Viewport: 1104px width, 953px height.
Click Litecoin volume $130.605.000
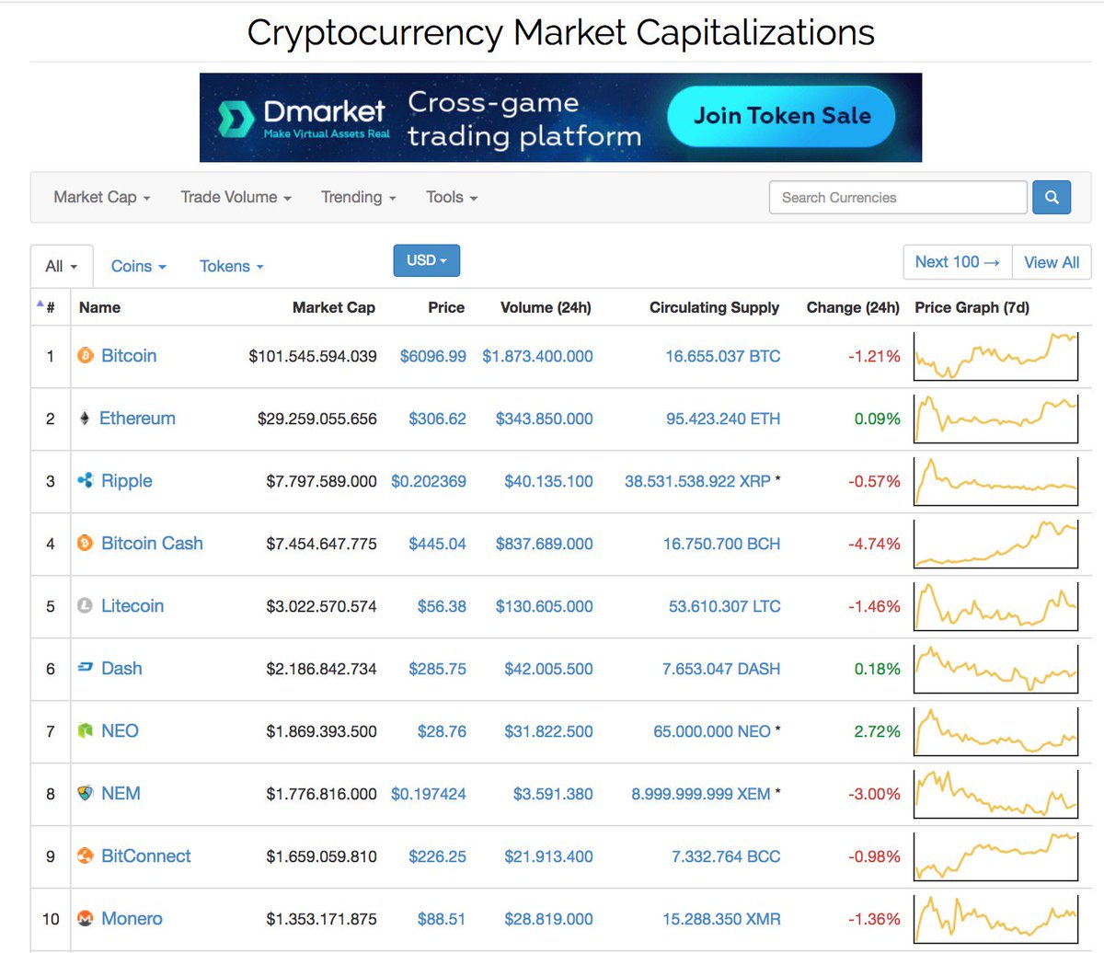[544, 606]
